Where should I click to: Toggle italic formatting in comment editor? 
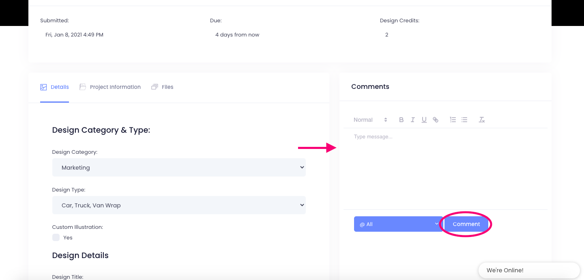click(413, 120)
